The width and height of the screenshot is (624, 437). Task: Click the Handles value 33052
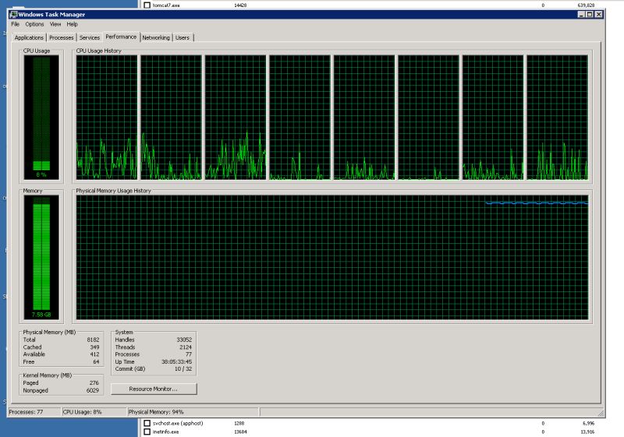[184, 340]
